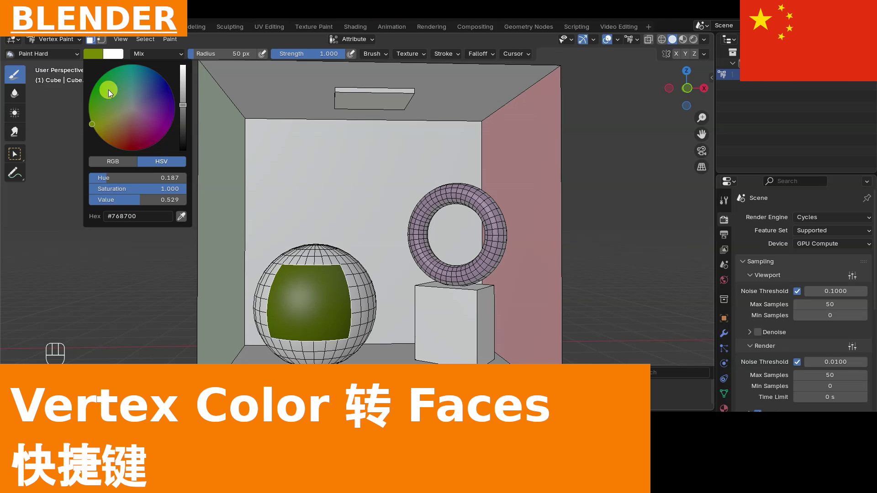Open the Modifiers properties tab

[x=724, y=333]
